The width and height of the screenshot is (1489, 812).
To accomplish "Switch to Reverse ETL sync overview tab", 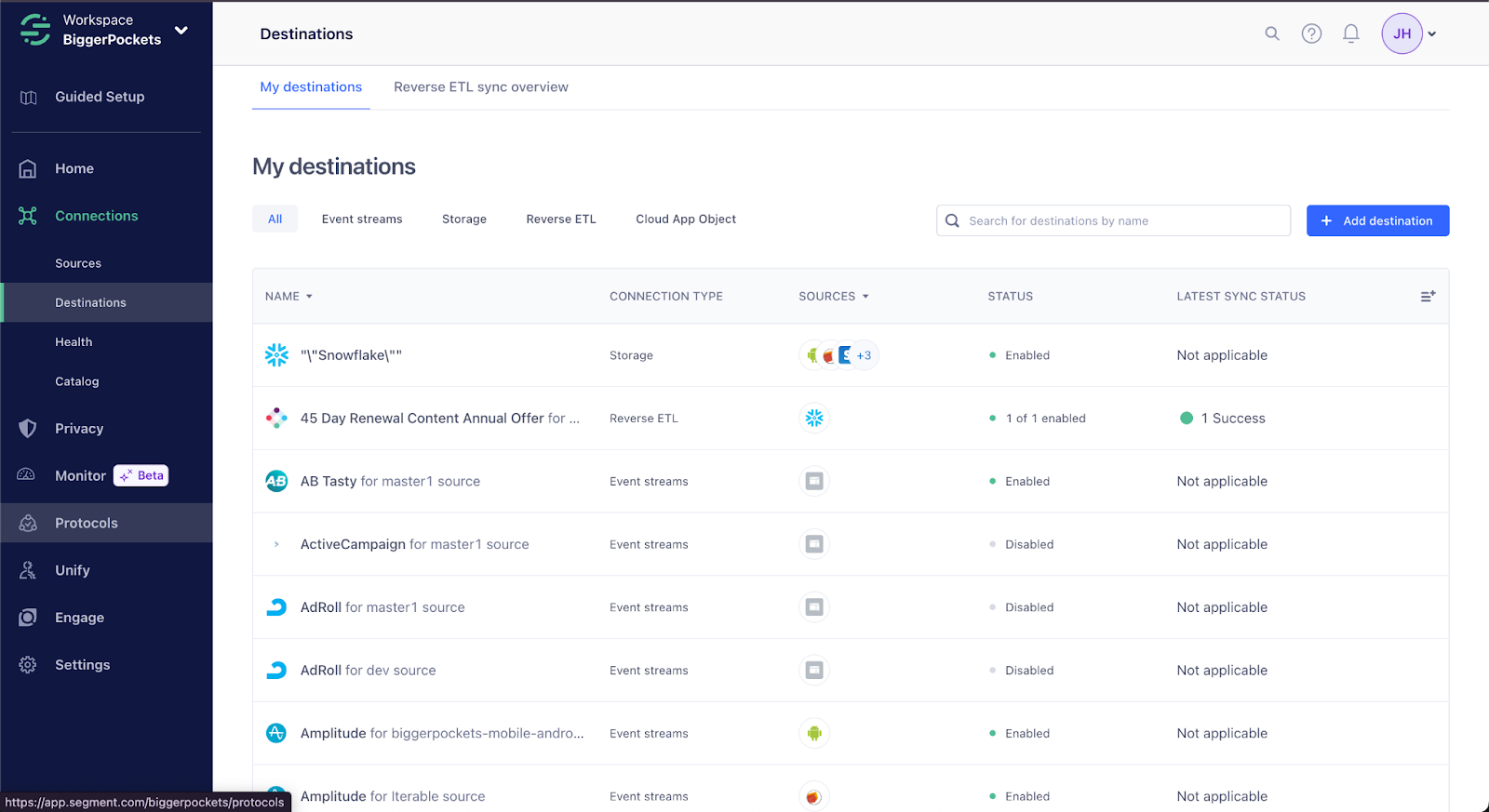I will pos(480,87).
